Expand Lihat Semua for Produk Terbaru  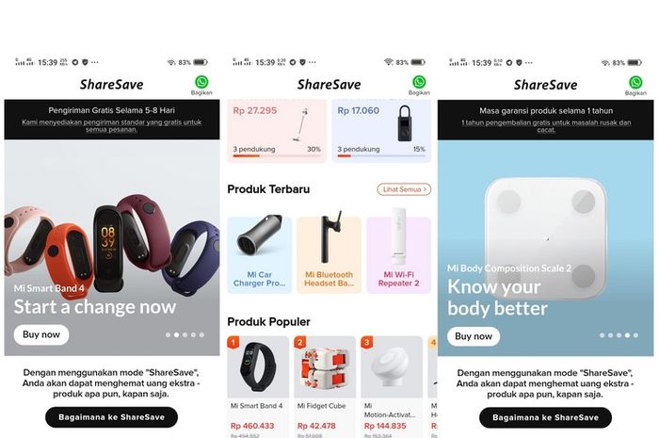[x=404, y=189]
